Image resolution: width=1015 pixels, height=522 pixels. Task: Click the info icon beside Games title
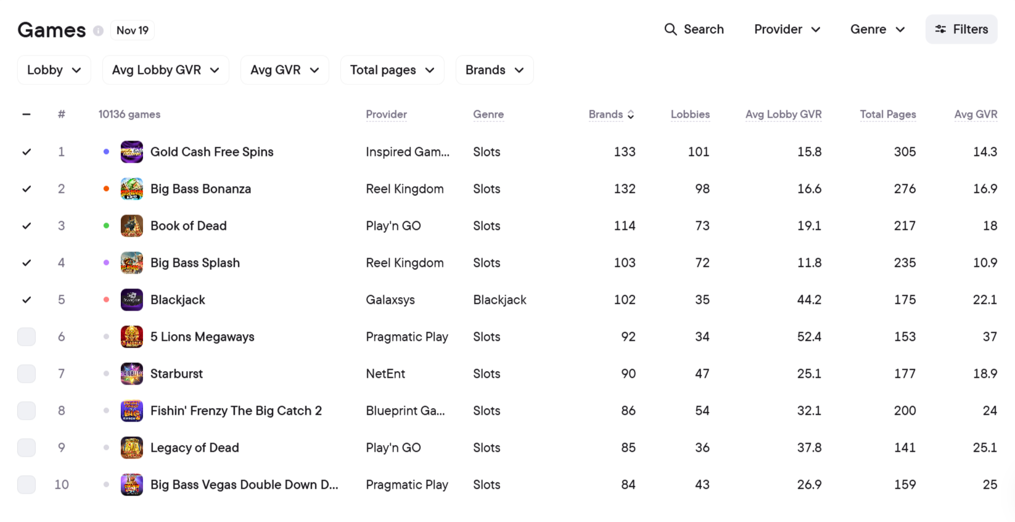[x=98, y=30]
